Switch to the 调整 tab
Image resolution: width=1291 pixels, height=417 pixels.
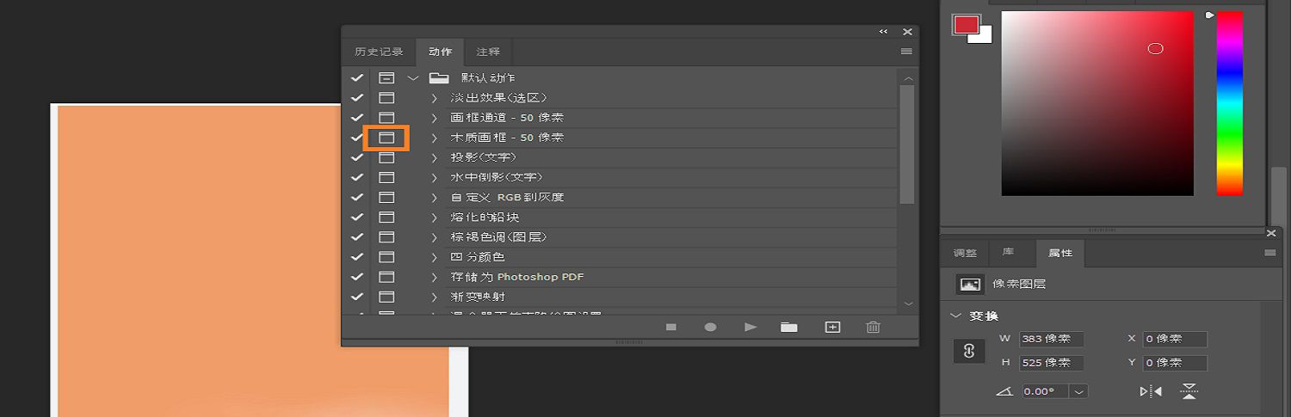(966, 253)
